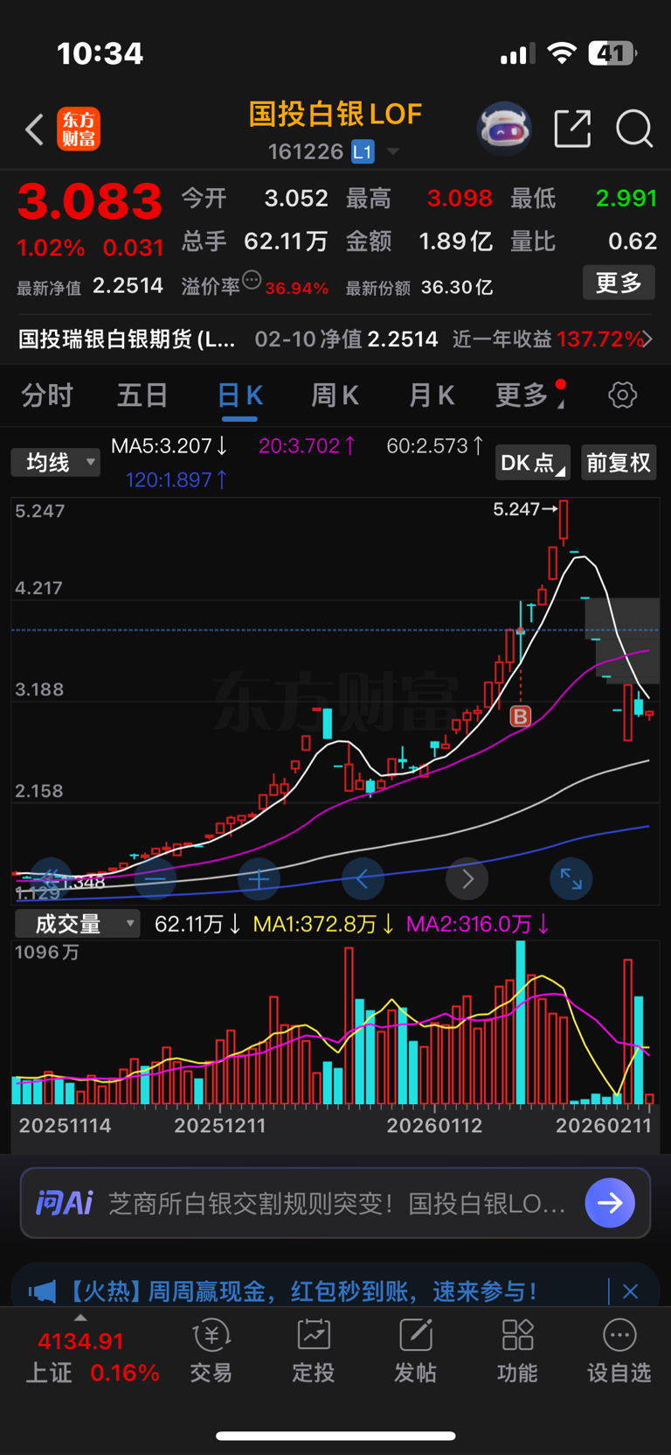The image size is (671, 1455).
Task: Tap the 20260112 date axis label
Action: [434, 1126]
